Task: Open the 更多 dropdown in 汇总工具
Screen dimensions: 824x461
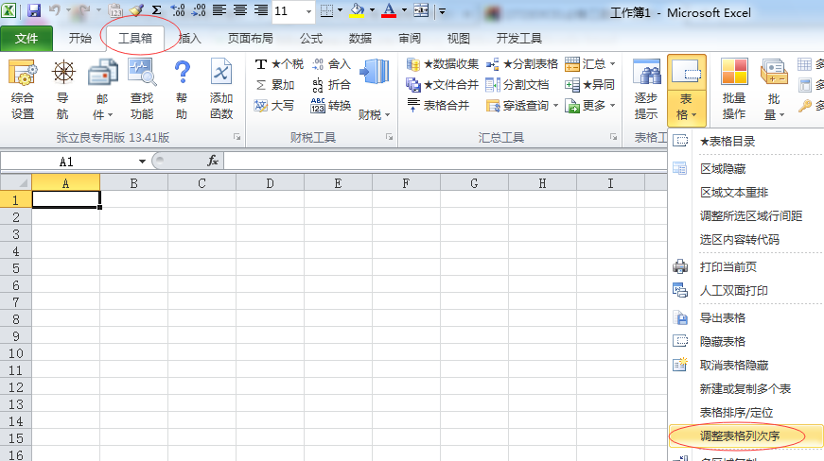Action: [x=590, y=106]
